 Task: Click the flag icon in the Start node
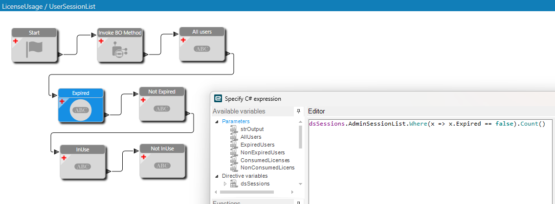pyautogui.click(x=34, y=49)
